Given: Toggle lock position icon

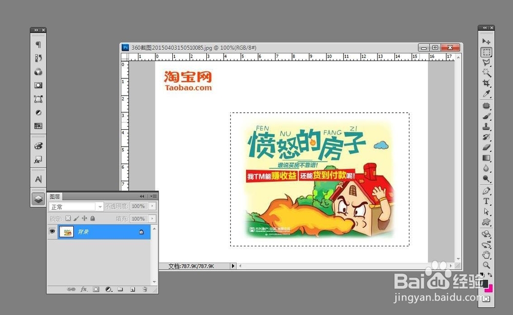Looking at the screenshot, I should coord(84,218).
